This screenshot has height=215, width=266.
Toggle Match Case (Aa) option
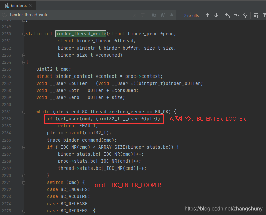[x=154, y=16]
